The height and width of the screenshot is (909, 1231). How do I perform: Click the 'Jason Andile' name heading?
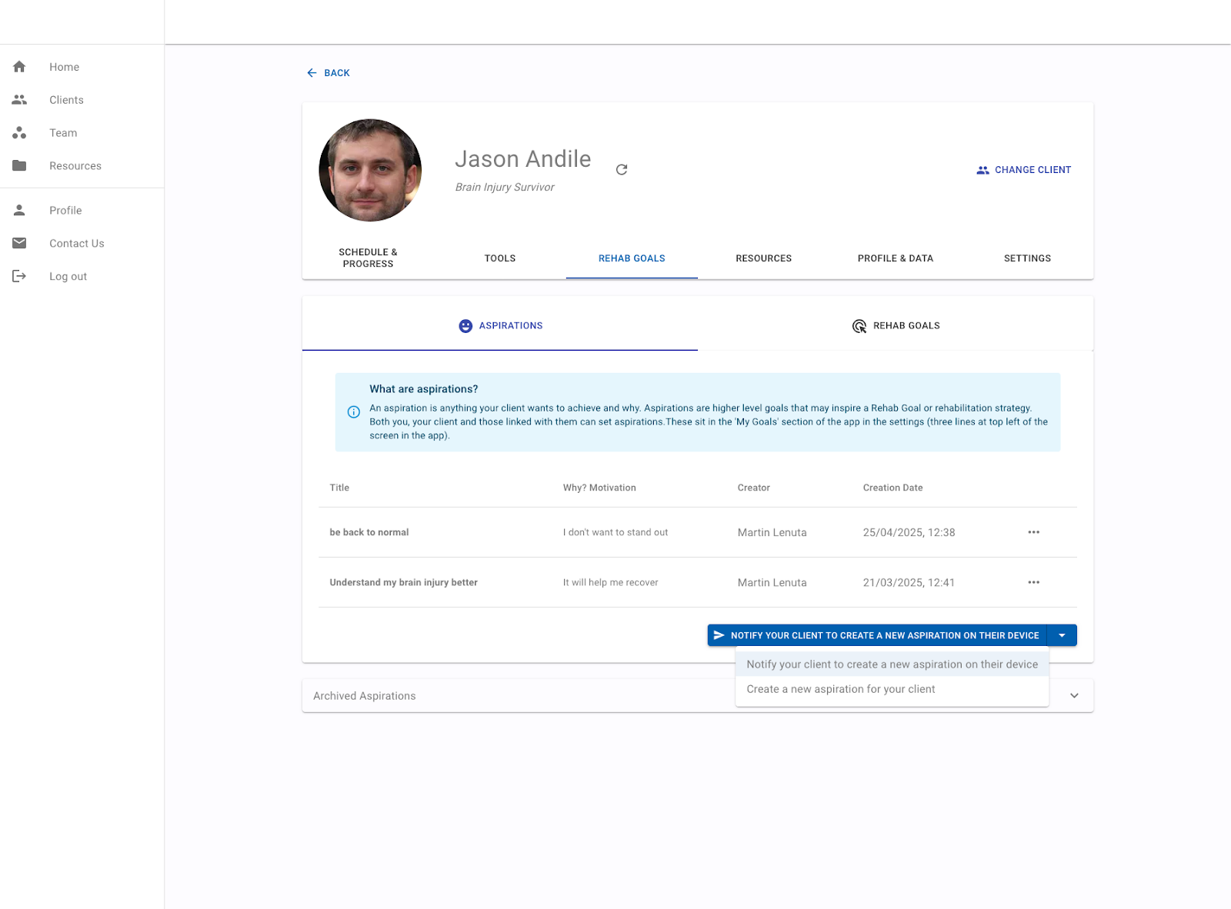(523, 159)
